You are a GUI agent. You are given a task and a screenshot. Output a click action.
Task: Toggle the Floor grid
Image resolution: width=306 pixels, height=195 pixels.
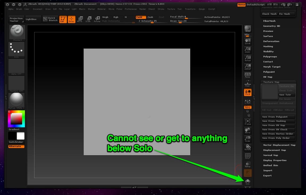[x=248, y=84]
